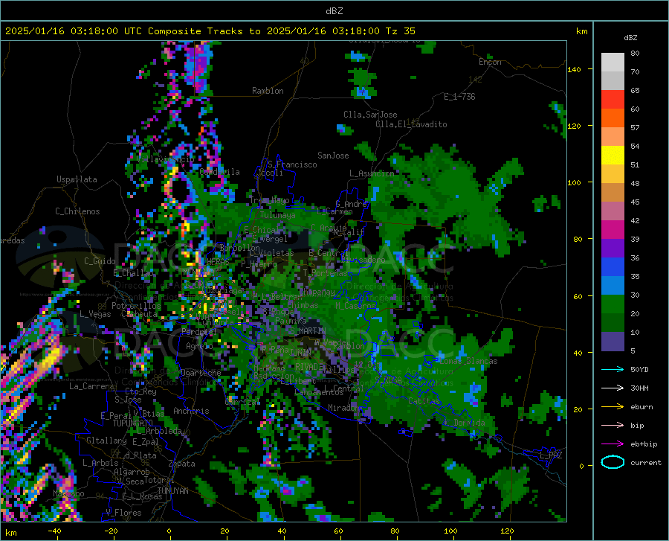Image resolution: width=669 pixels, height=541 pixels.
Task: Click the orange eburn arrow icon
Action: point(613,407)
